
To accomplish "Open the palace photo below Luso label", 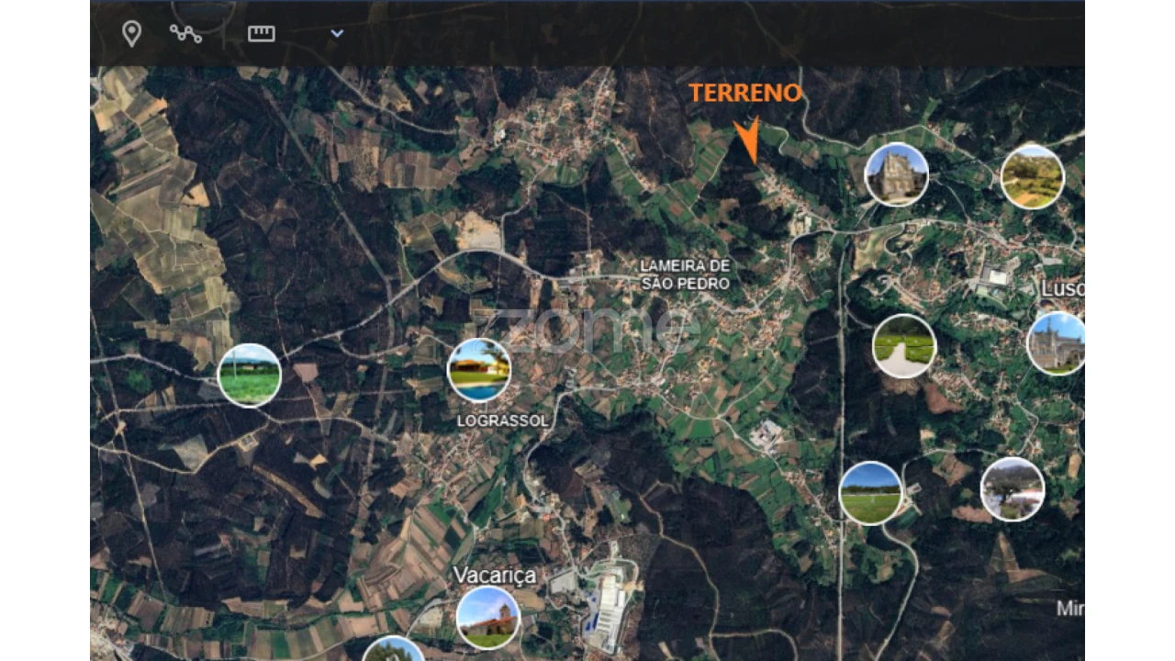I will click(x=1057, y=343).
